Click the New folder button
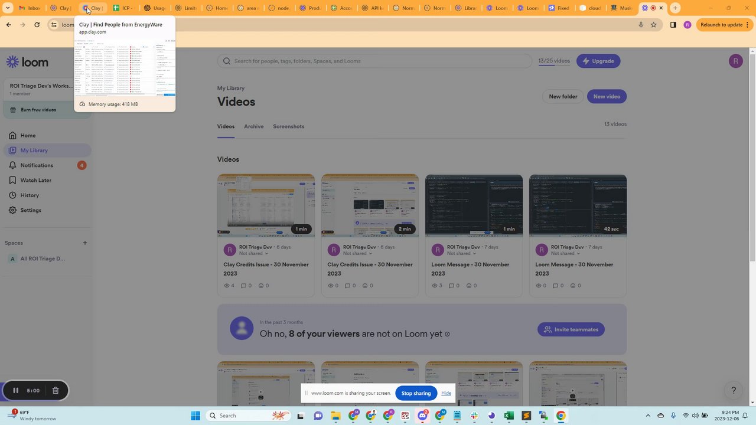Image resolution: width=756 pixels, height=425 pixels. point(563,96)
